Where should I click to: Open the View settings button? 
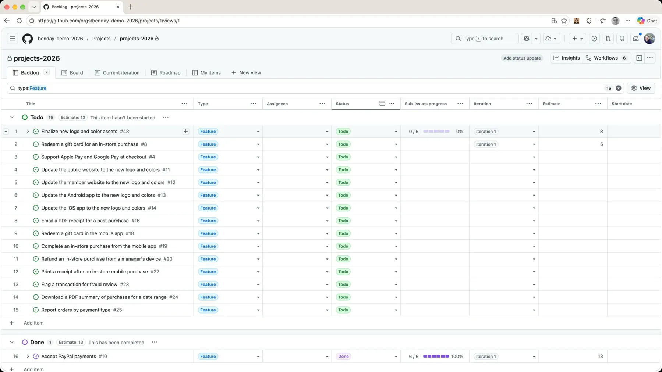[x=641, y=88]
